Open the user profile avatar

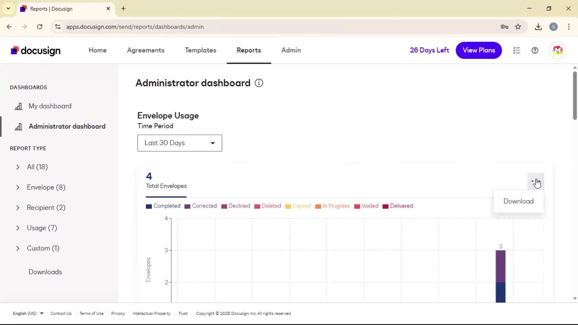558,51
